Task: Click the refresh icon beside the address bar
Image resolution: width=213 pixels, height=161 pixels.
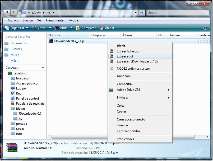Action: (x=142, y=12)
